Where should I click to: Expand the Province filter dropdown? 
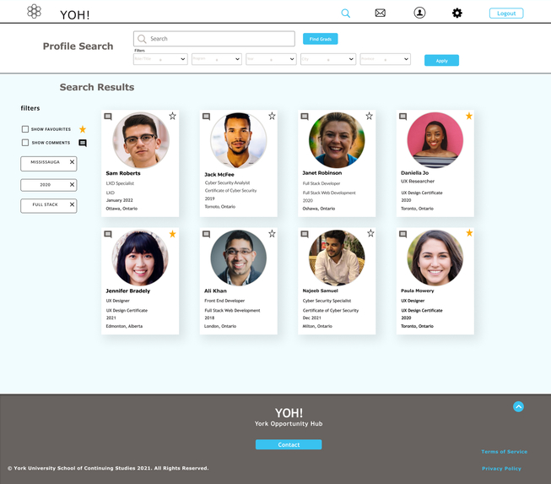click(x=385, y=59)
